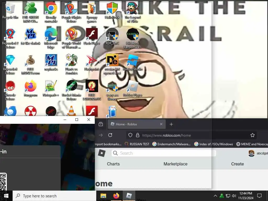Go to Roblox Charts page
Image resolution: width=268 pixels, height=201 pixels.
pos(113,164)
